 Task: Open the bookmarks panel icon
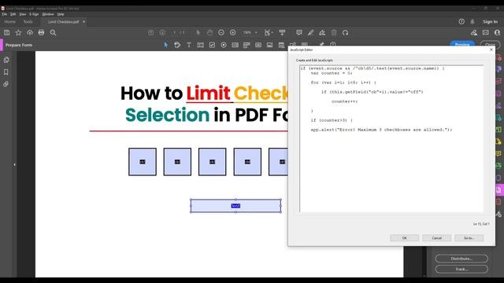point(6,72)
